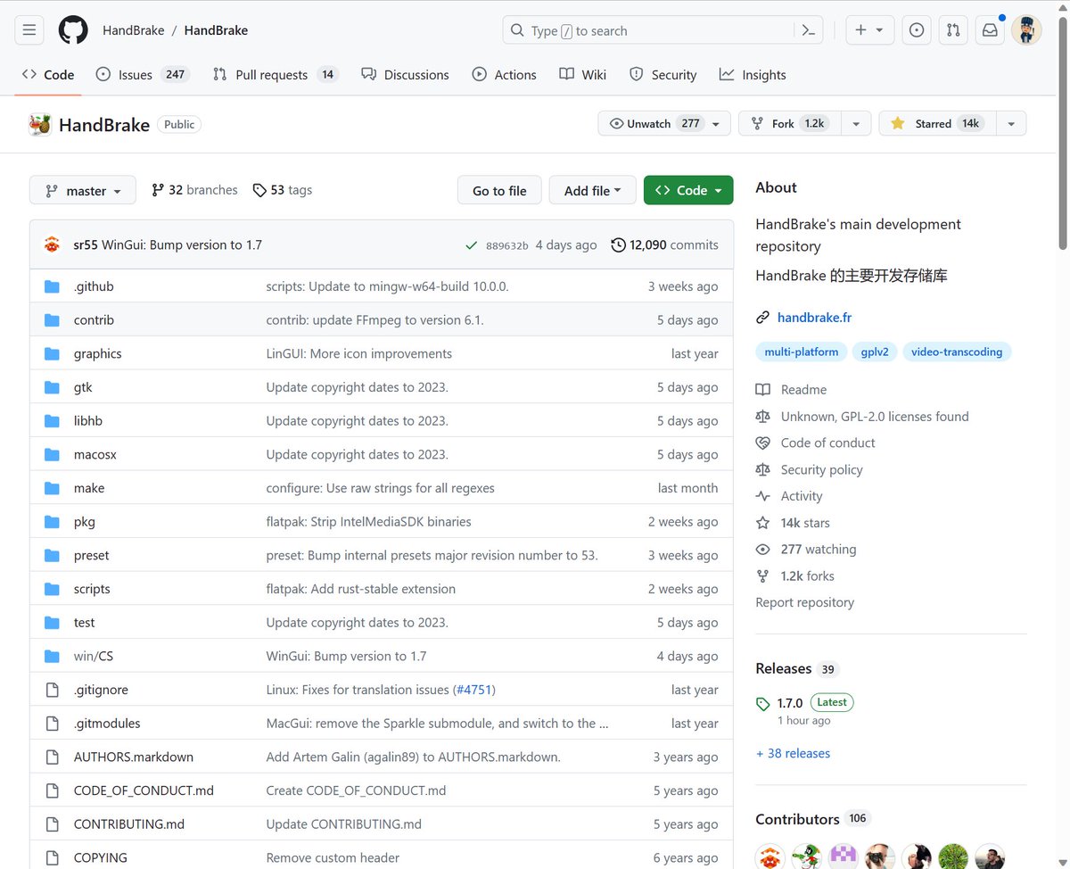Click the green commit status check mark
This screenshot has height=869, width=1070.
[x=471, y=244]
